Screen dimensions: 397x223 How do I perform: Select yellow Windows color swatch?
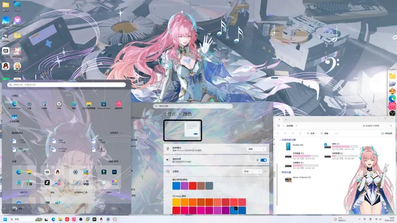176,202
